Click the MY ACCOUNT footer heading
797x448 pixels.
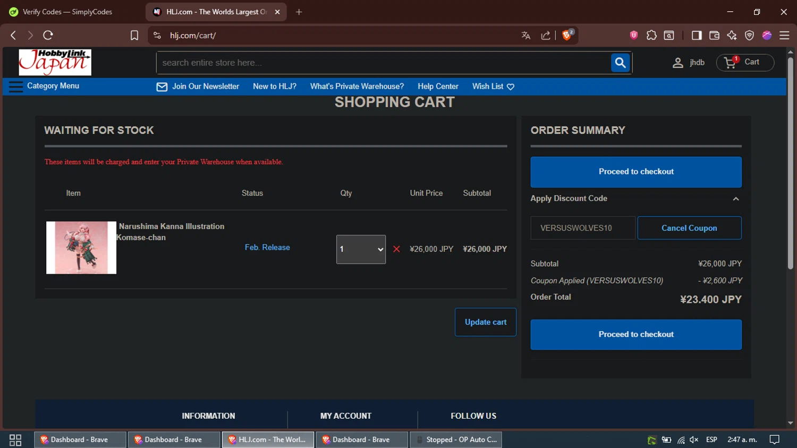tap(346, 416)
